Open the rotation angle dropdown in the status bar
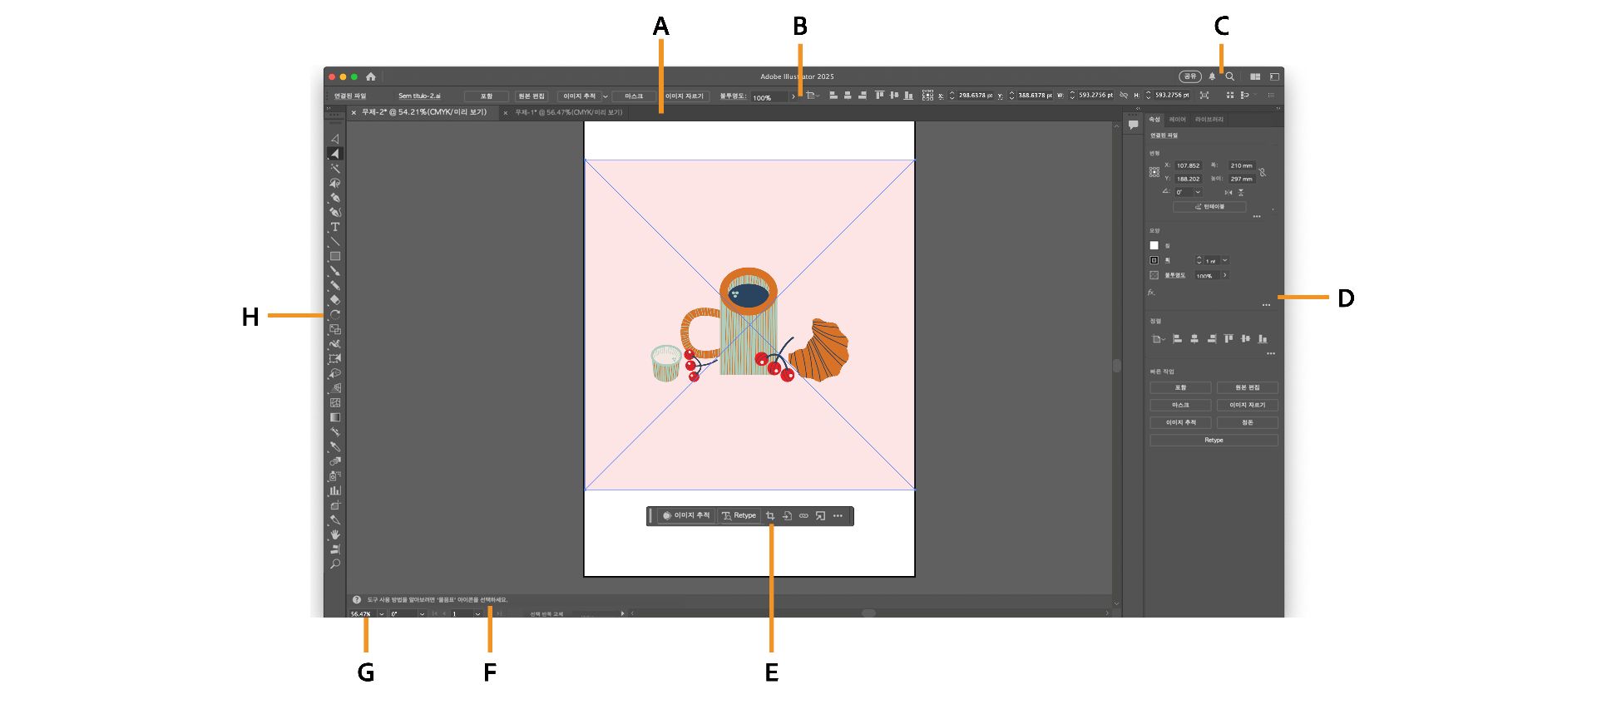The width and height of the screenshot is (1597, 704). [422, 614]
